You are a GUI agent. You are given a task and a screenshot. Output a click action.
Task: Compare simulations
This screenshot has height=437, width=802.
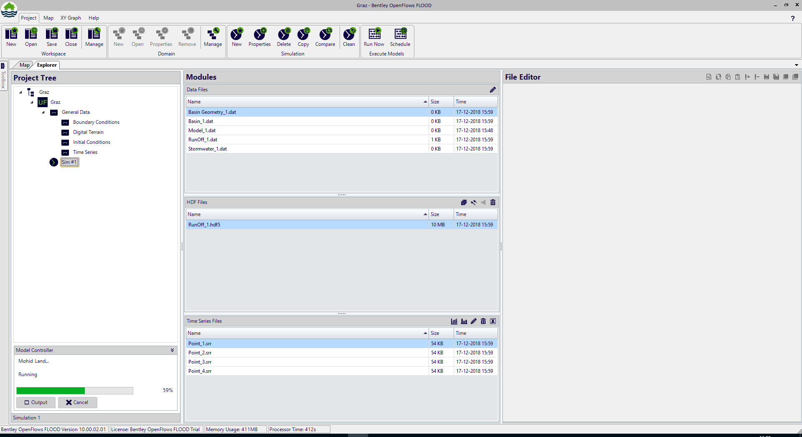click(x=325, y=37)
